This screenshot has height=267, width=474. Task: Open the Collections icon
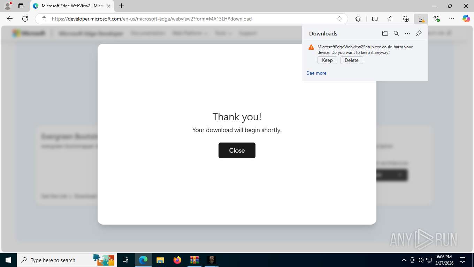point(406,19)
